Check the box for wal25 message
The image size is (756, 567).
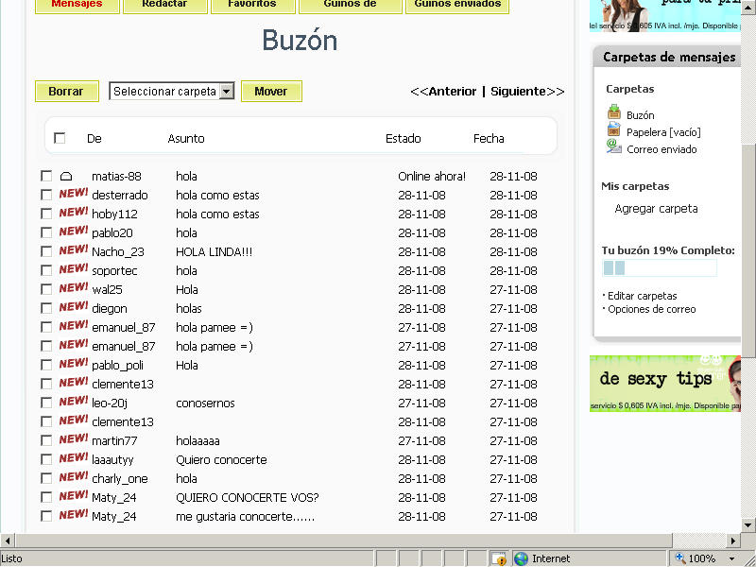coord(46,289)
